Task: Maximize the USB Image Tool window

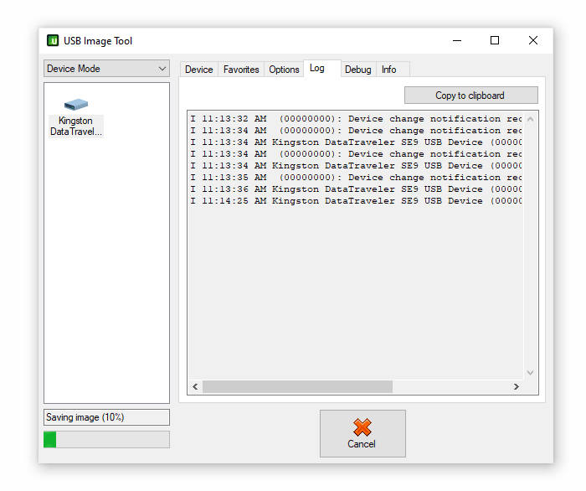Action: coord(495,40)
